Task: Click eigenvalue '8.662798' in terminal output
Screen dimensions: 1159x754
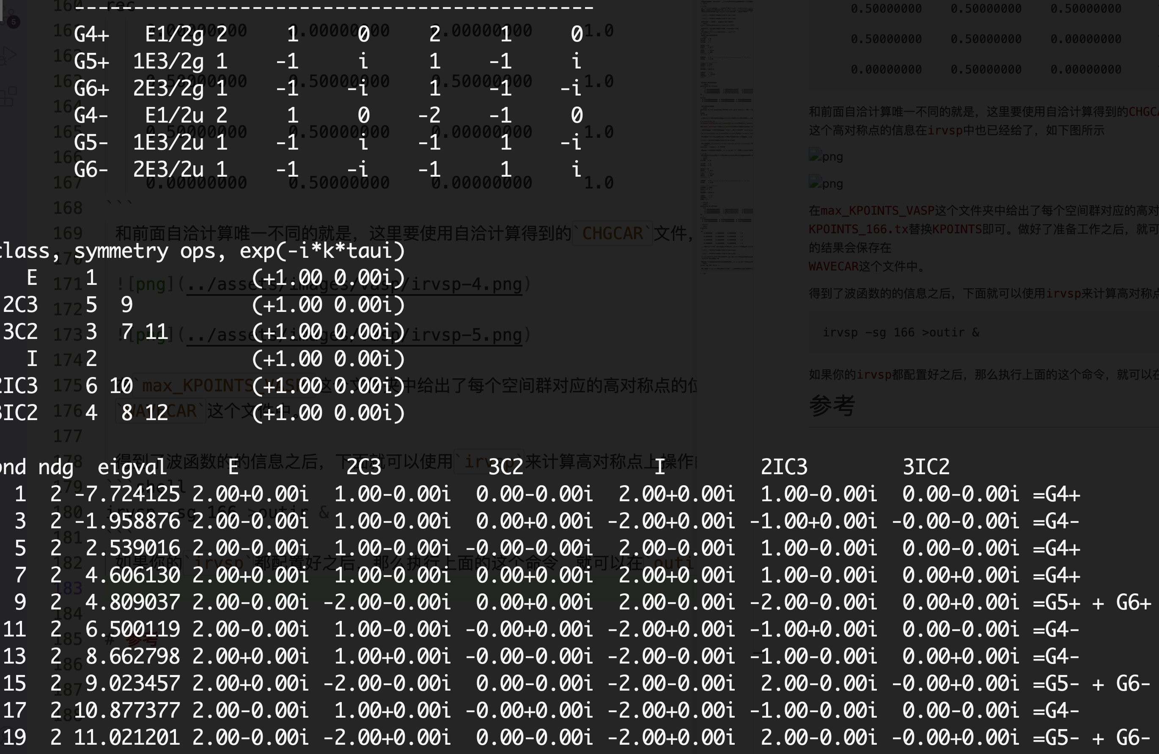Action: click(133, 656)
